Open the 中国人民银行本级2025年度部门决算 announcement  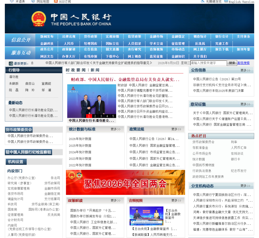(x=218, y=91)
